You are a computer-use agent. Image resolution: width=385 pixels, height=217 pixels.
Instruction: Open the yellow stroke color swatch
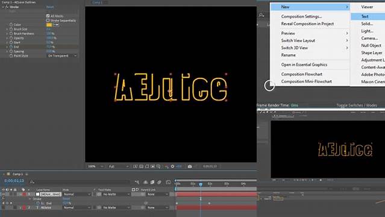coord(49,25)
